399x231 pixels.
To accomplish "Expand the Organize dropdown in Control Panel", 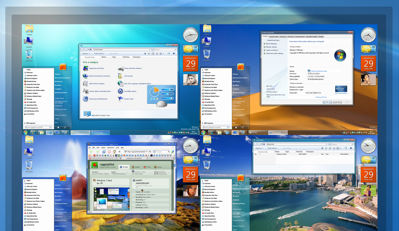I will pos(86,54).
